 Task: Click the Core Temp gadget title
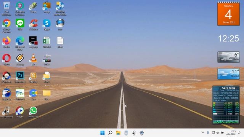point(229,88)
